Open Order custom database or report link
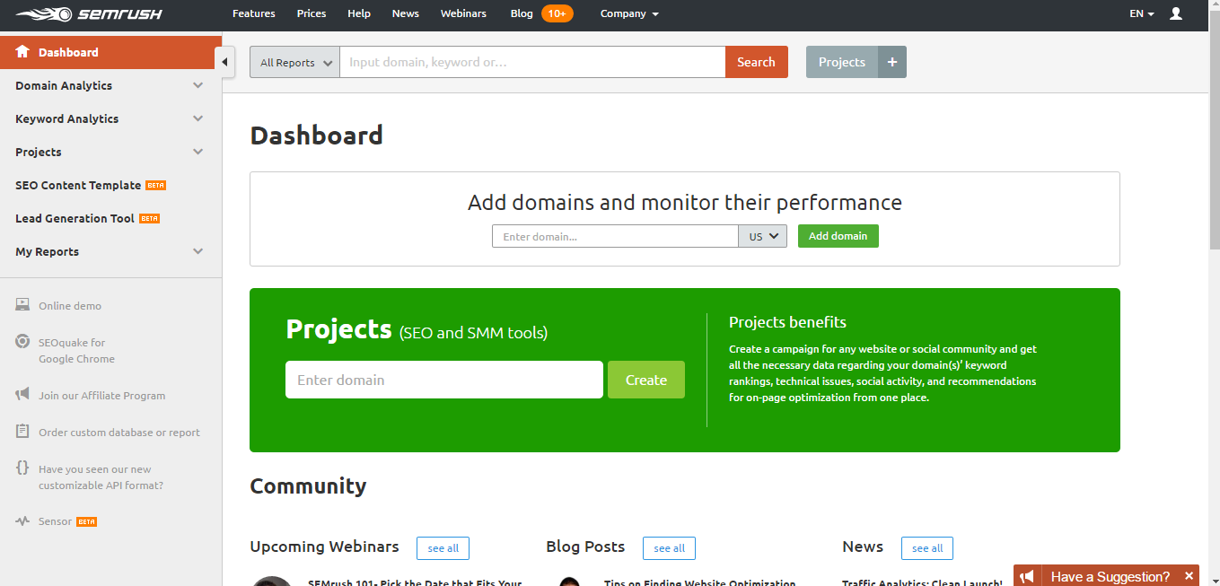 coord(119,432)
